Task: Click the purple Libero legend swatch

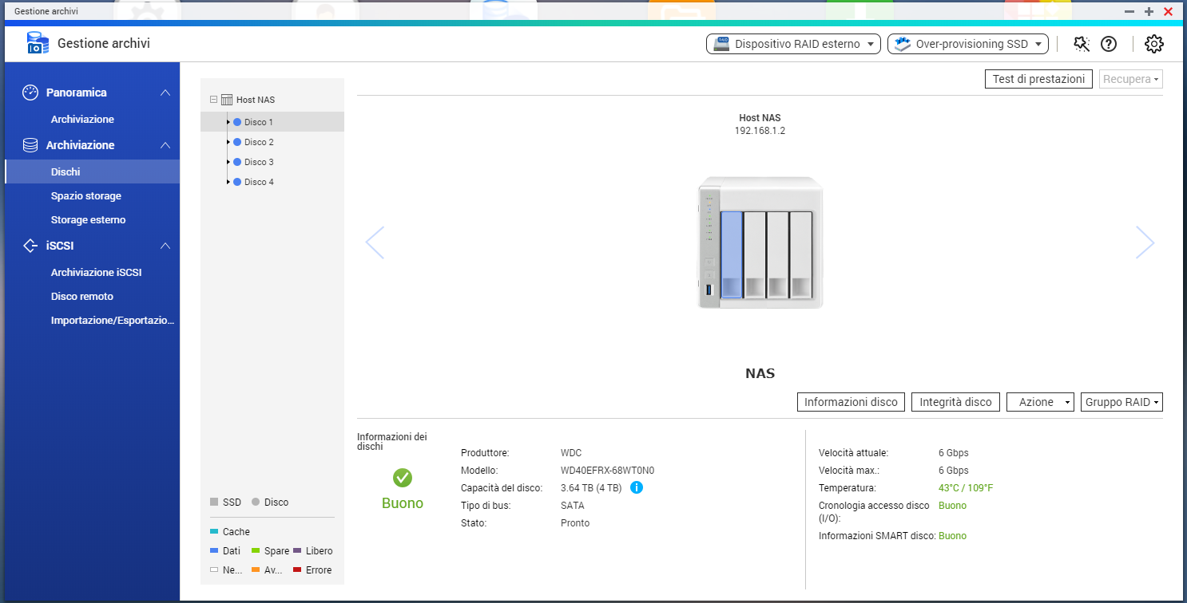Action: [297, 551]
